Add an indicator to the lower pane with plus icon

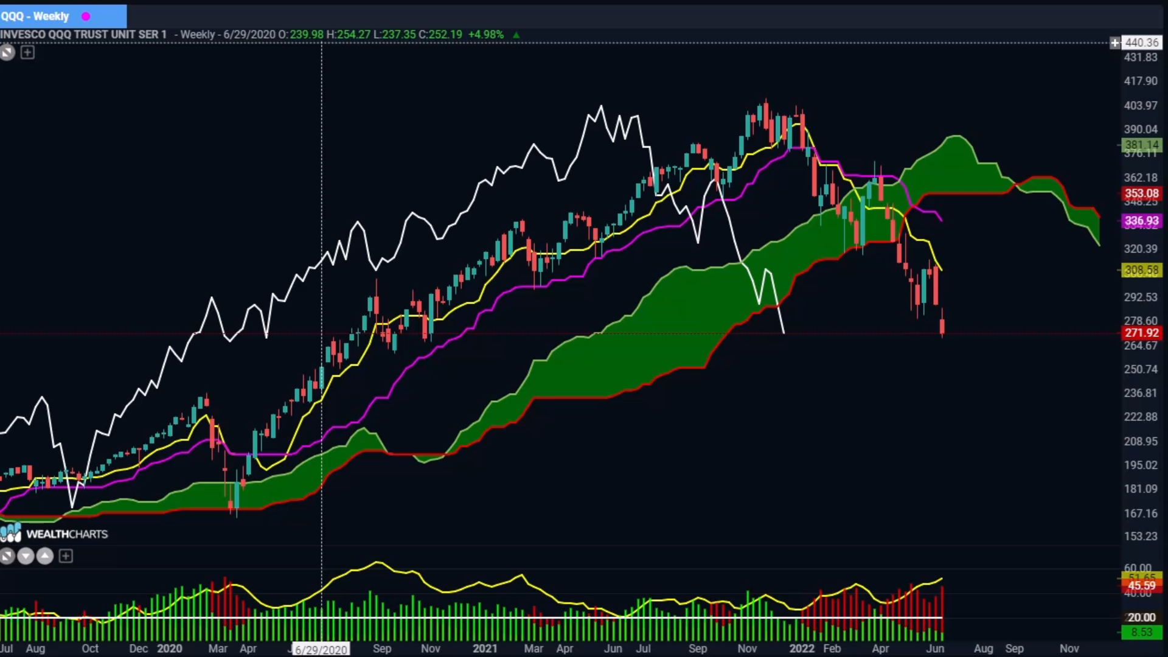pos(66,556)
